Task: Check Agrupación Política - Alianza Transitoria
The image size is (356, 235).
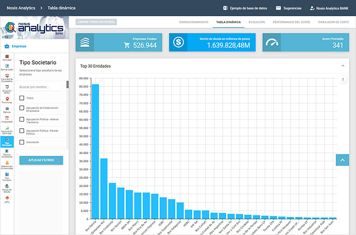Action: point(22,119)
